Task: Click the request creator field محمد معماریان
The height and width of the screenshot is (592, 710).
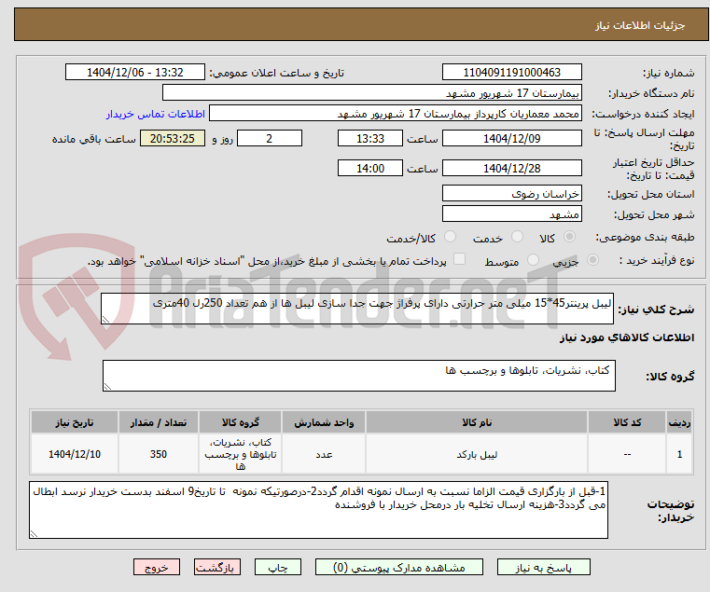Action: 395,113
